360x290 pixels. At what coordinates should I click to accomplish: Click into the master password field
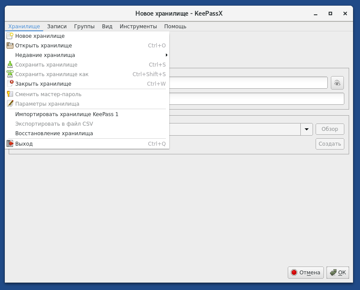(248, 83)
